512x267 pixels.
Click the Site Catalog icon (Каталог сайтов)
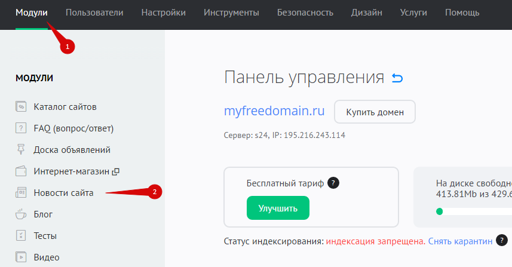[x=22, y=107]
